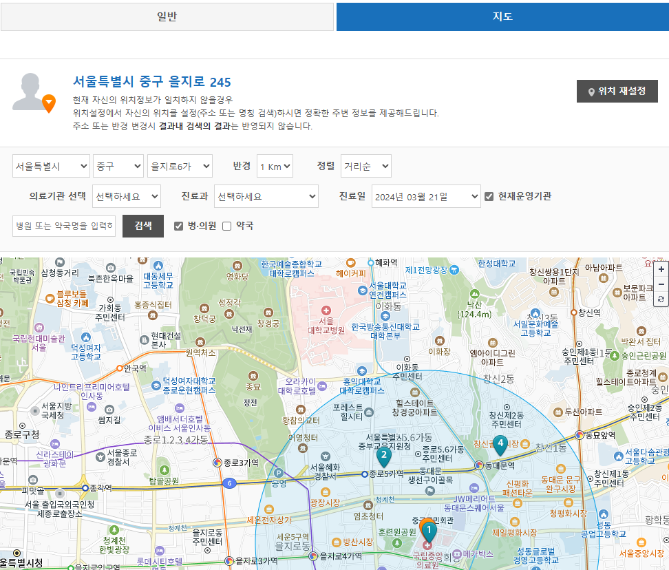The height and width of the screenshot is (570, 669).
Task: Open the 서울특별시 city dropdown
Action: click(x=51, y=166)
